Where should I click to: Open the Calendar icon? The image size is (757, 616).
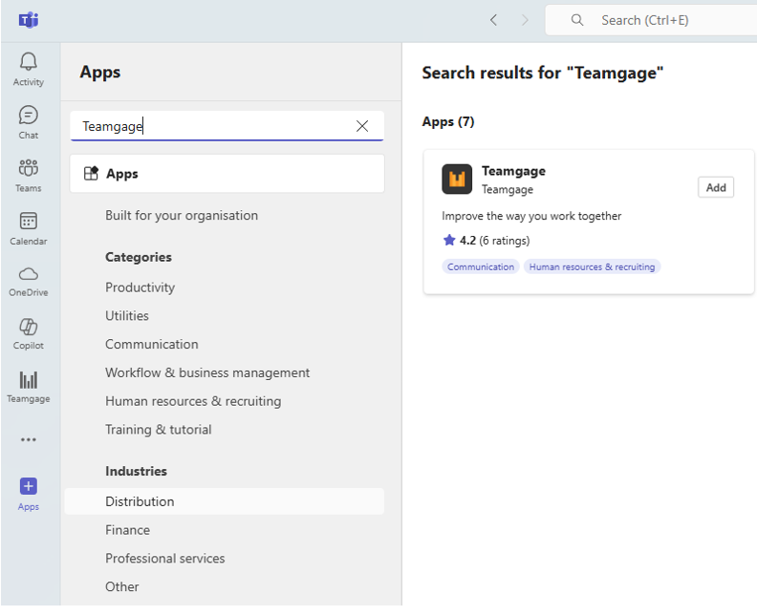[x=29, y=222]
